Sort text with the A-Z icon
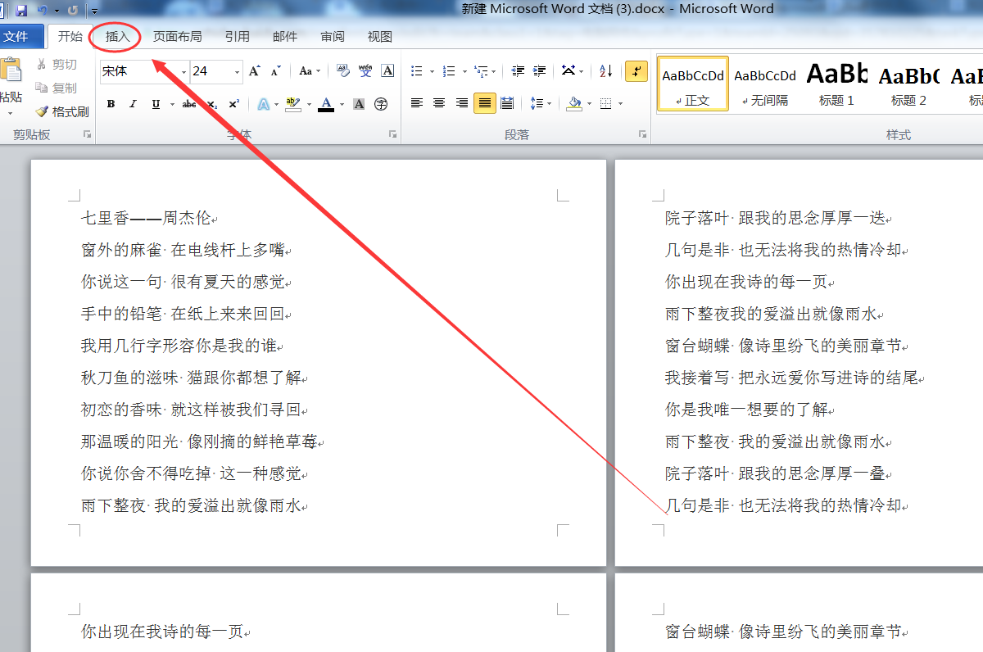The image size is (983, 652). (606, 71)
